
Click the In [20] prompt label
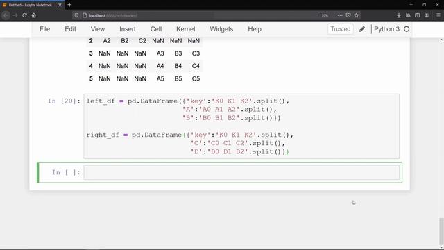[x=64, y=101]
